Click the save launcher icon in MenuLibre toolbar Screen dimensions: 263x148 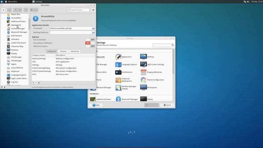pyautogui.click(x=9, y=10)
